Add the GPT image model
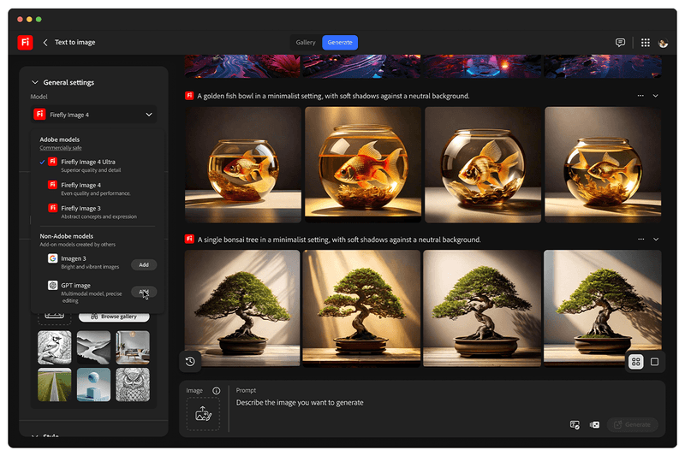 tap(144, 292)
